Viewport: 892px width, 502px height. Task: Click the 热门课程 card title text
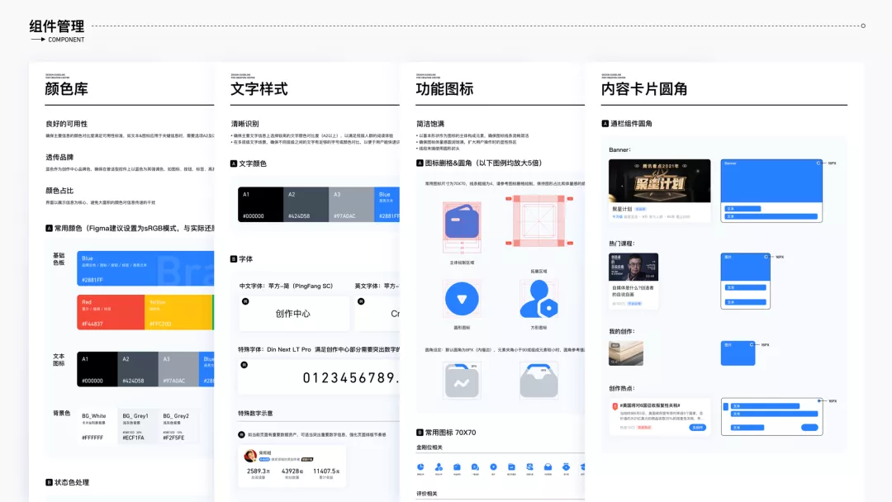pos(633,291)
